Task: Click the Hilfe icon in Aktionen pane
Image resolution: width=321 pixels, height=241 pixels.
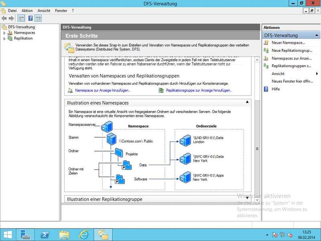Action: point(266,89)
